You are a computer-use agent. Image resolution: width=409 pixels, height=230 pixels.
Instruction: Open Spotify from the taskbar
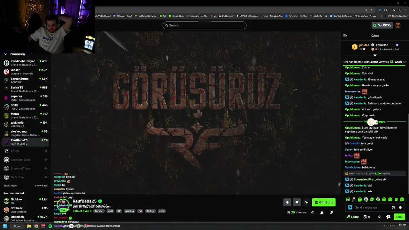click(x=50, y=226)
